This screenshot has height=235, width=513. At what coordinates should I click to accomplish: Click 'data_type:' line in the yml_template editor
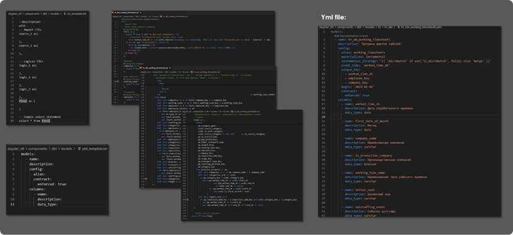[47, 204]
